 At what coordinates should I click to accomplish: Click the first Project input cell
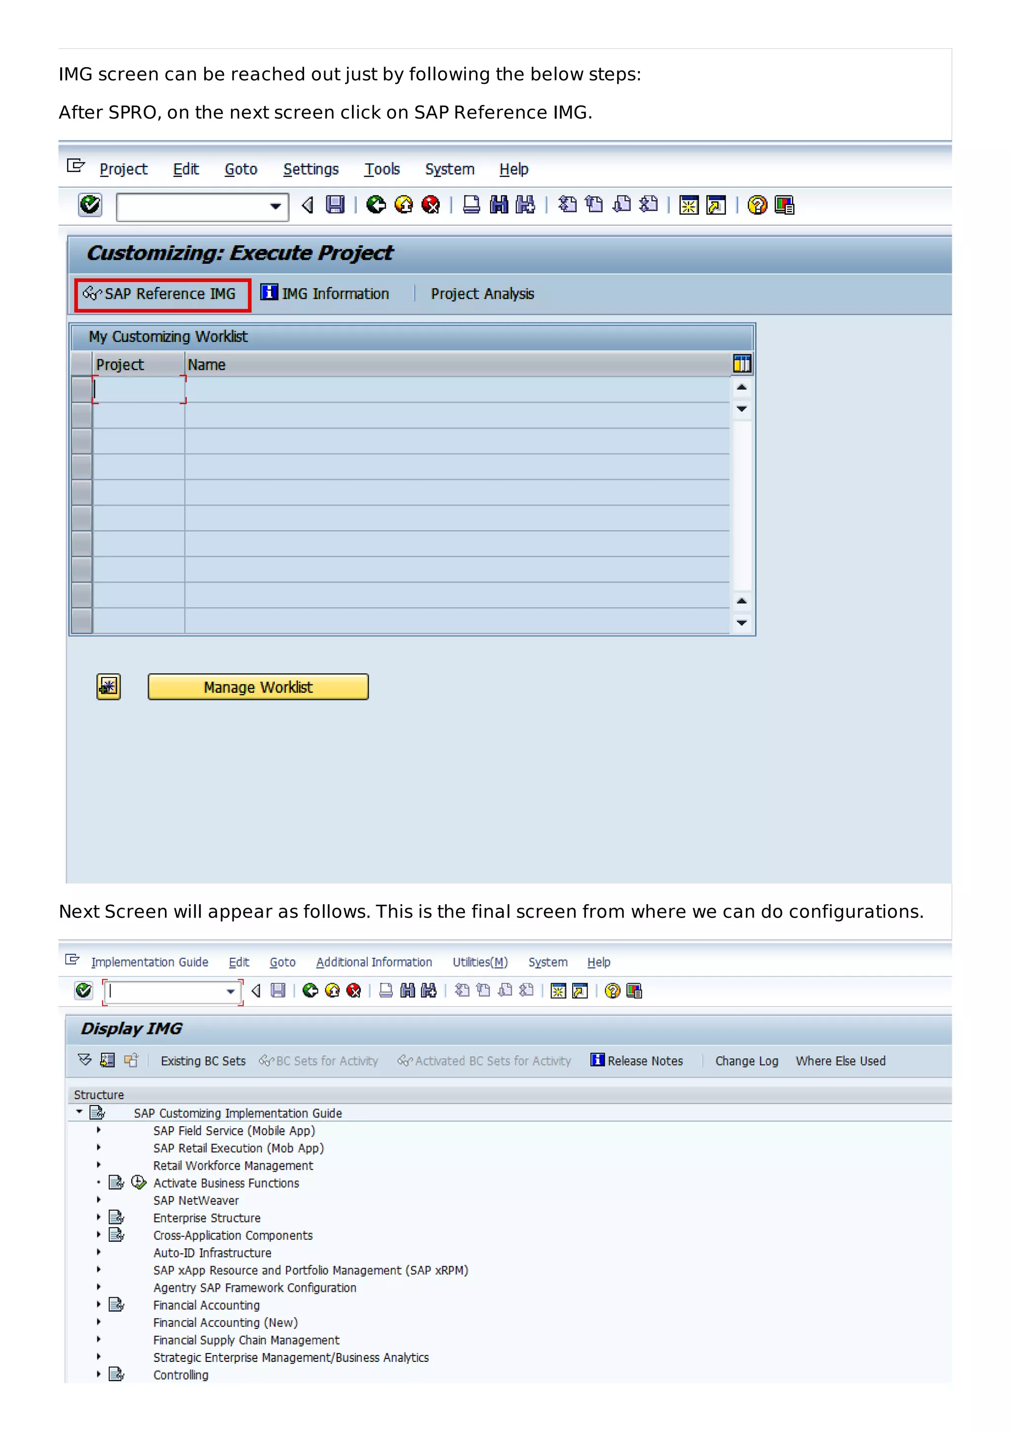click(139, 390)
